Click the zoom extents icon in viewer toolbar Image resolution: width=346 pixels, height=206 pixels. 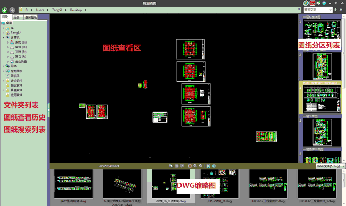tap(190, 166)
